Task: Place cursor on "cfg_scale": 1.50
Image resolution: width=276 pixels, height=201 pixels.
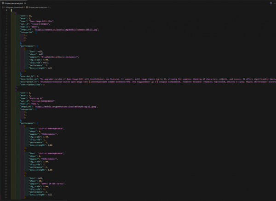Action: (39, 137)
